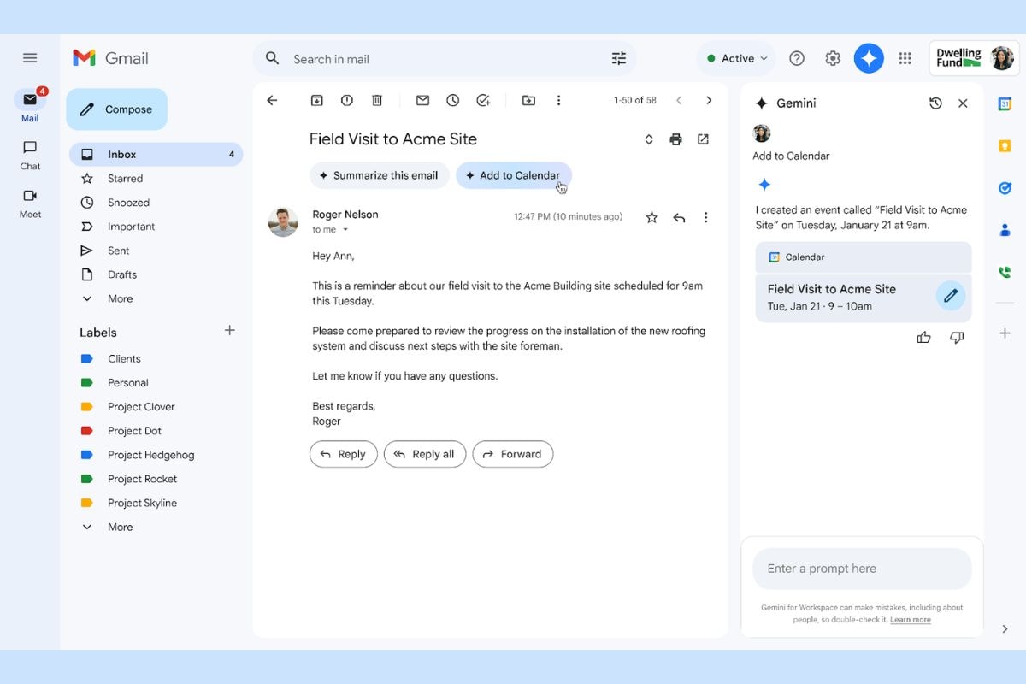Select the Inbox folder
The width and height of the screenshot is (1026, 684).
click(x=156, y=155)
